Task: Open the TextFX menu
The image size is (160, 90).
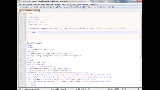Action: coord(79,4)
